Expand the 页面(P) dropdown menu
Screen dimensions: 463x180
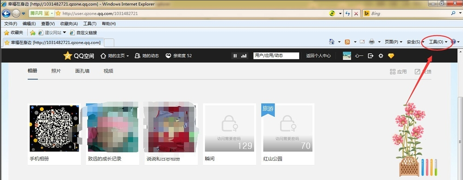pyautogui.click(x=393, y=42)
